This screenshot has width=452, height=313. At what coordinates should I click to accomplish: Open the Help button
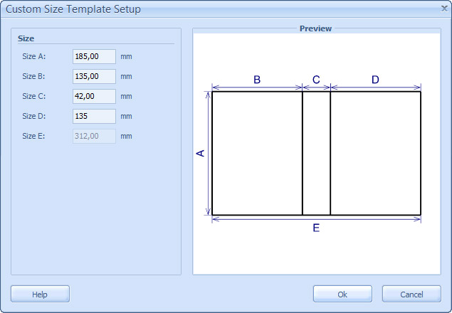pos(40,294)
